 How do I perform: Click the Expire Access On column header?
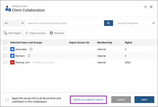(79, 42)
